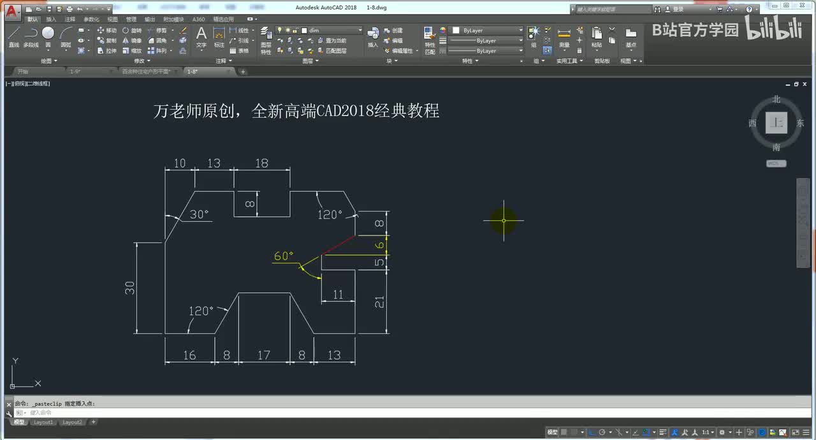The width and height of the screenshot is (816, 440).
Task: Toggle polar tracking in status bar
Action: click(x=602, y=432)
